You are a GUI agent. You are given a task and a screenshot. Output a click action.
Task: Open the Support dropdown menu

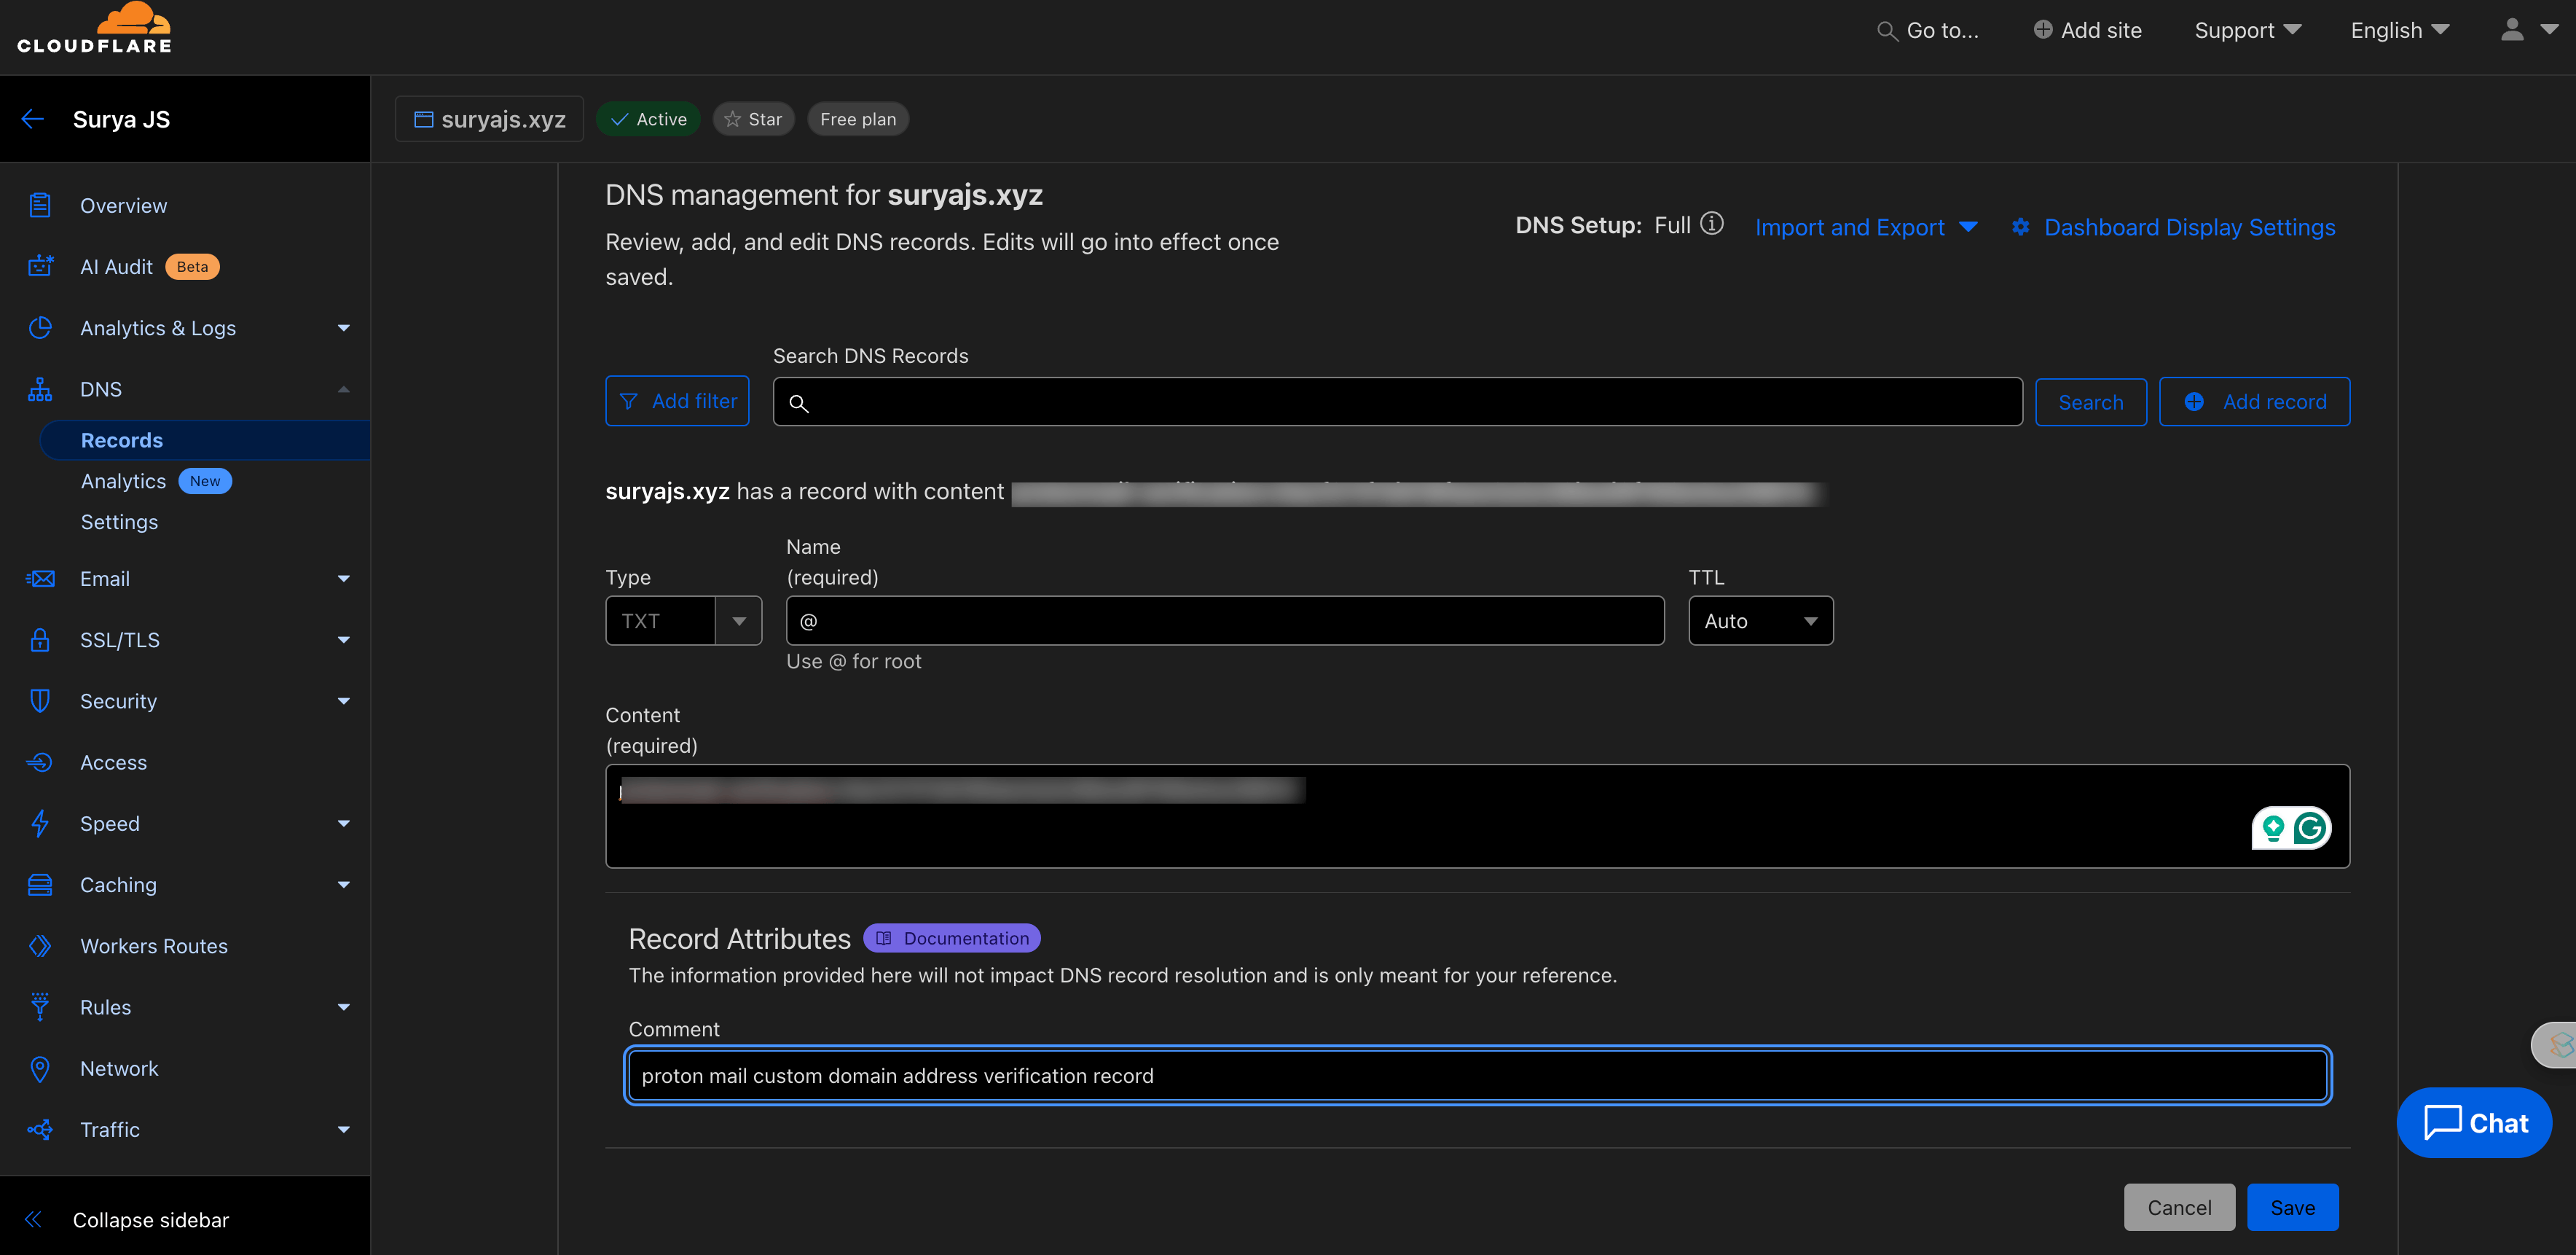pyautogui.click(x=2248, y=30)
